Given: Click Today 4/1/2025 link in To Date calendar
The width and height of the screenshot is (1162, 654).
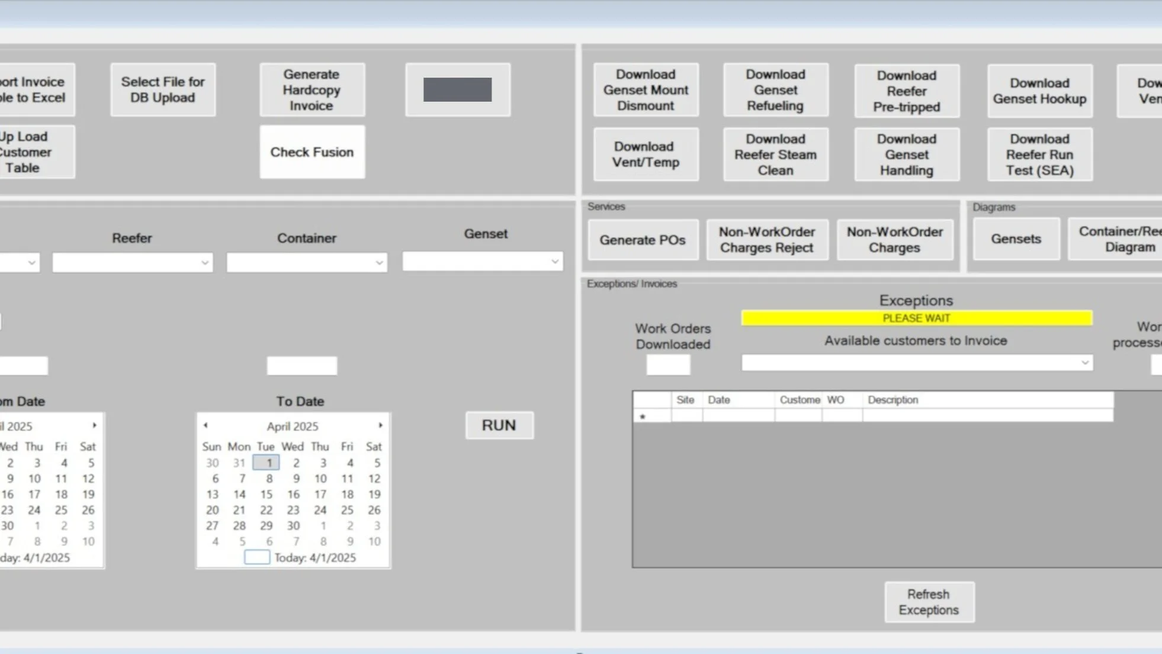Looking at the screenshot, I should (314, 557).
